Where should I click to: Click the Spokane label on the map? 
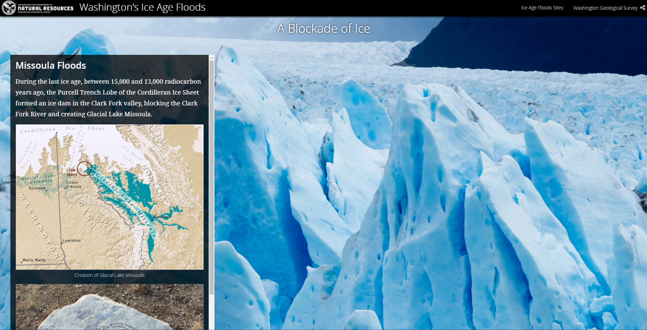click(37, 188)
